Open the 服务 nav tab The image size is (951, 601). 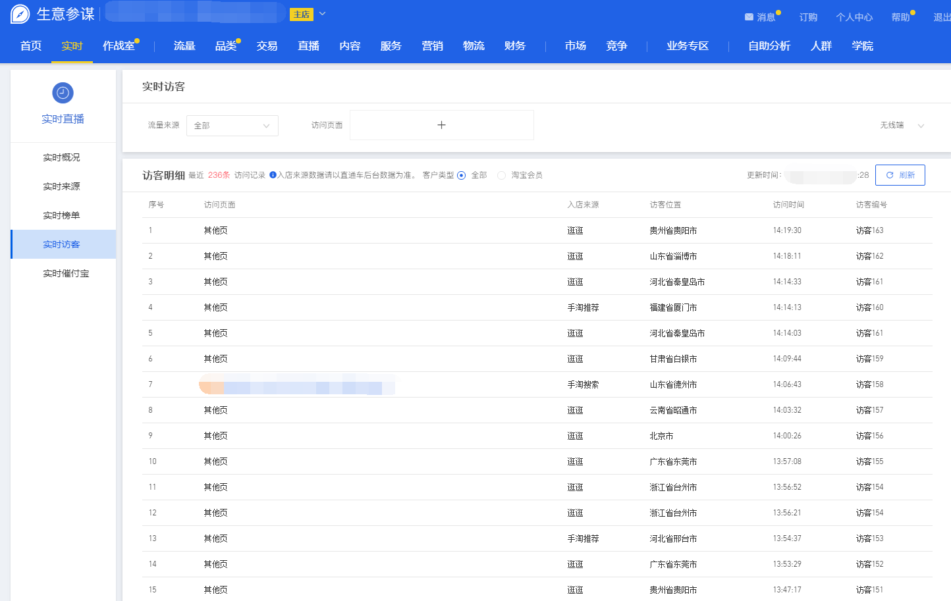tap(391, 46)
